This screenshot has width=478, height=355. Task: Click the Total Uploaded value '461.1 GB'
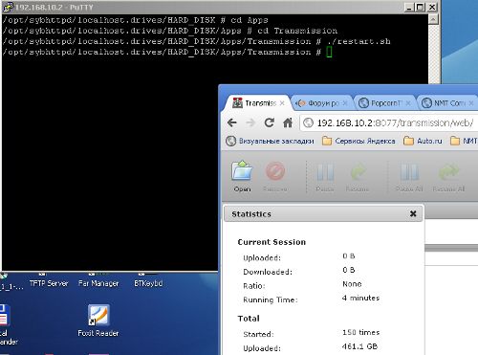359,346
